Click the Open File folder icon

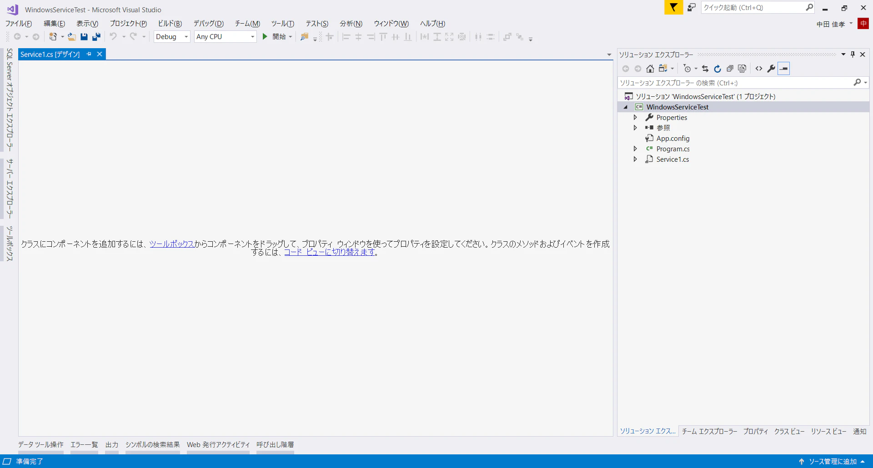(71, 37)
